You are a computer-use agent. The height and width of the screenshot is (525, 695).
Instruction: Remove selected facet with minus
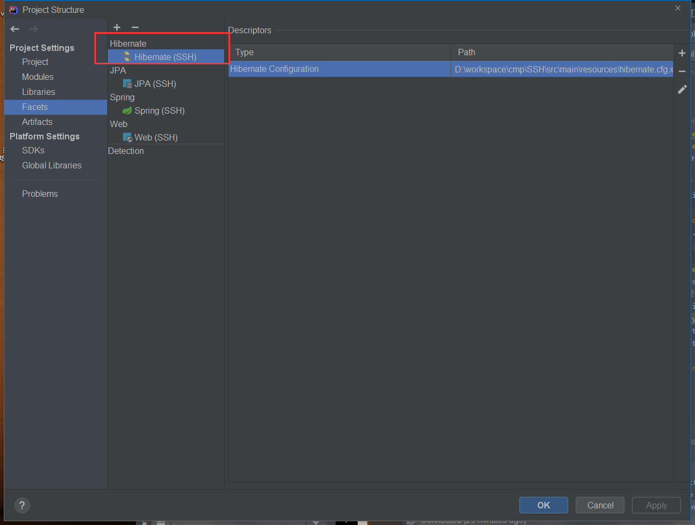(x=135, y=27)
